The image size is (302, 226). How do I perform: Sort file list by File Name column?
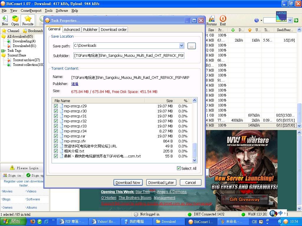click(98, 101)
